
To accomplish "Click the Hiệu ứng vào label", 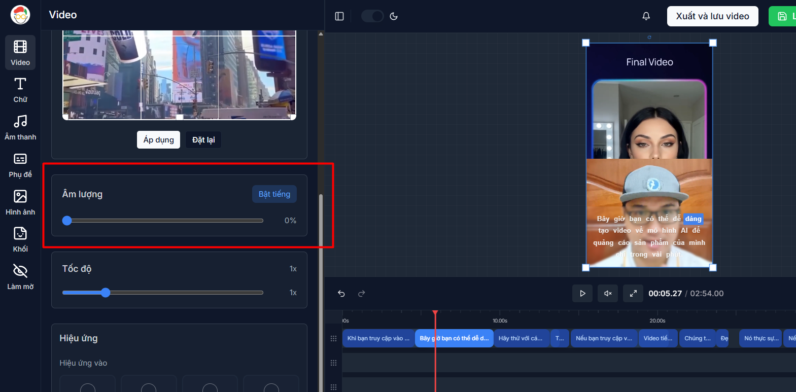I will [83, 363].
